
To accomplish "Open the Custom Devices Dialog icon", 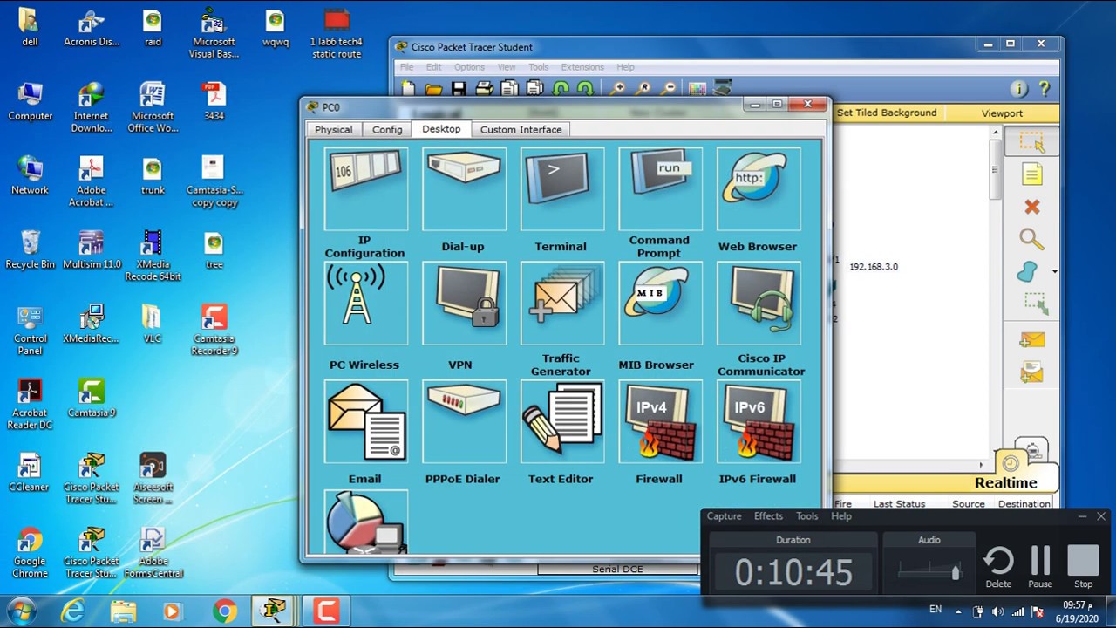I will [723, 88].
